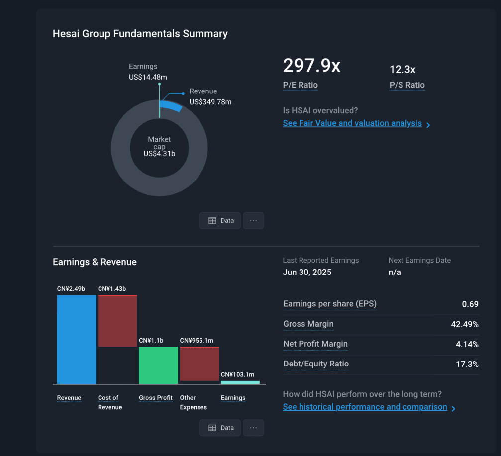The width and height of the screenshot is (501, 456).
Task: Open more options next to donut chart Data button
Action: click(253, 221)
